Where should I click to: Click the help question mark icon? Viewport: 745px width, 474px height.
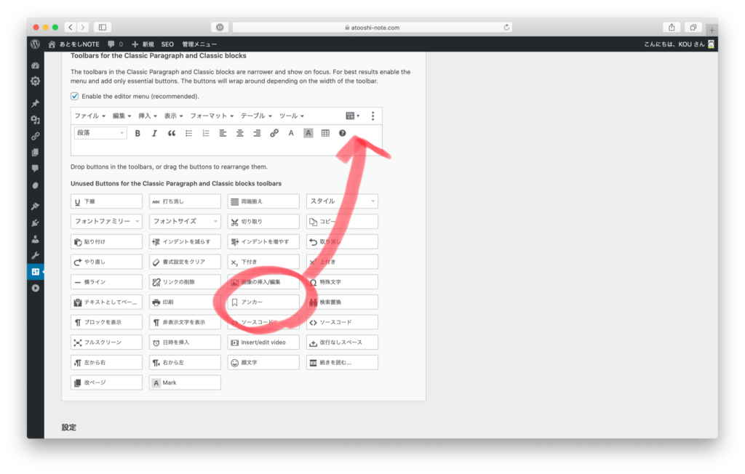pos(343,133)
